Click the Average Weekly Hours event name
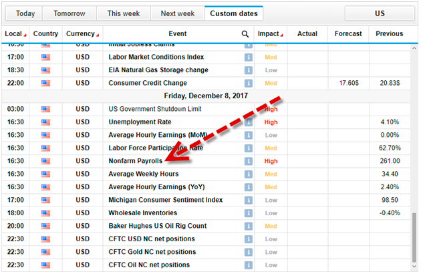The width and height of the screenshot is (421, 274). tap(140, 174)
